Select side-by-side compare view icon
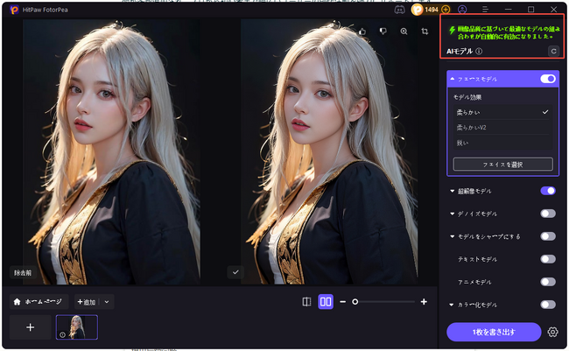Viewport: 569px width, 351px height. 325,301
